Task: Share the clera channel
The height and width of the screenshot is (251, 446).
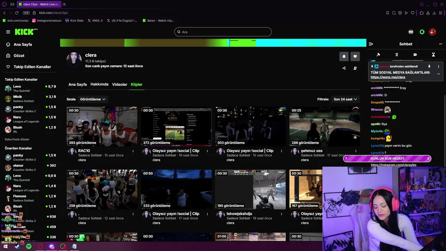Action: pos(344,68)
